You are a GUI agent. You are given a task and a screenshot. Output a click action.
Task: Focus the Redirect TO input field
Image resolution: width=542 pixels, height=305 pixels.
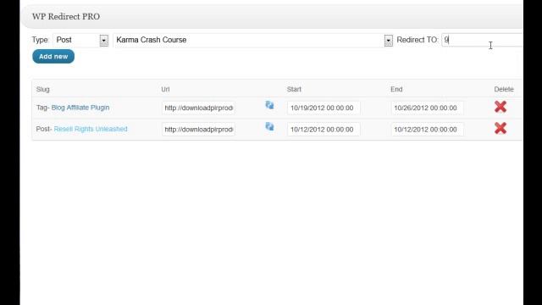482,40
